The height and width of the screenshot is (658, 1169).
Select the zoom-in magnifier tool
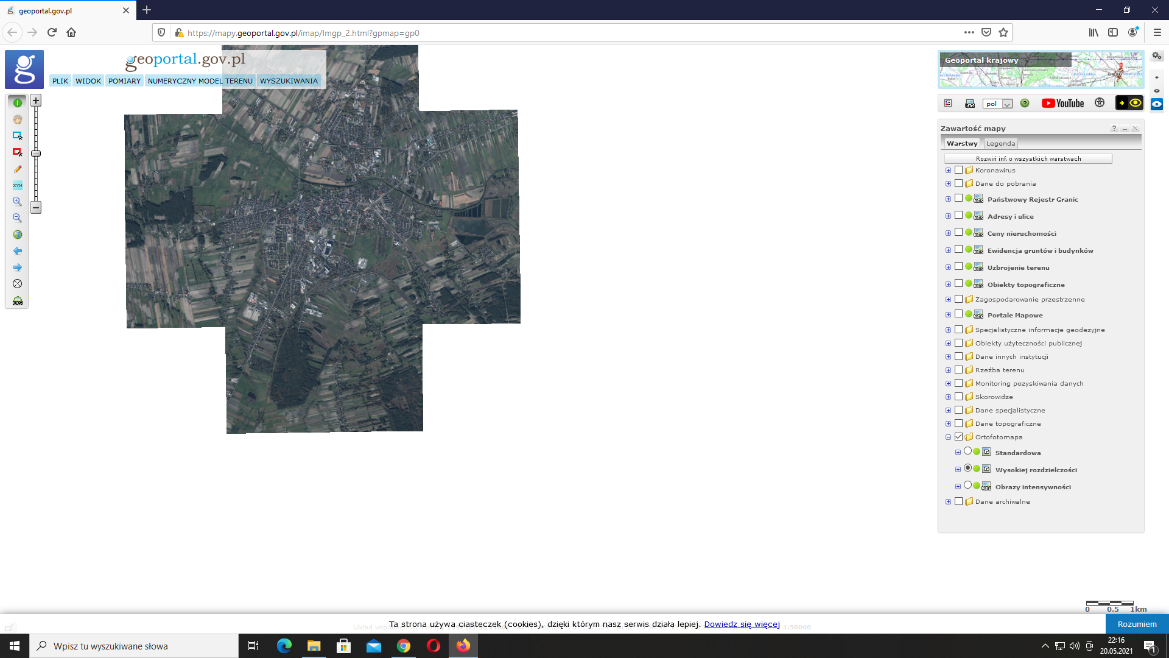coord(17,202)
